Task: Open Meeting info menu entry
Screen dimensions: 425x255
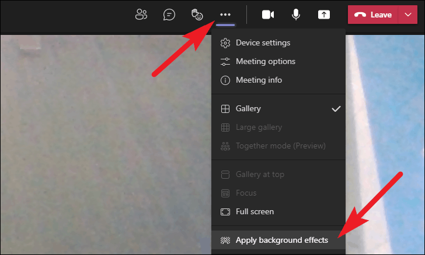Action: click(278, 80)
